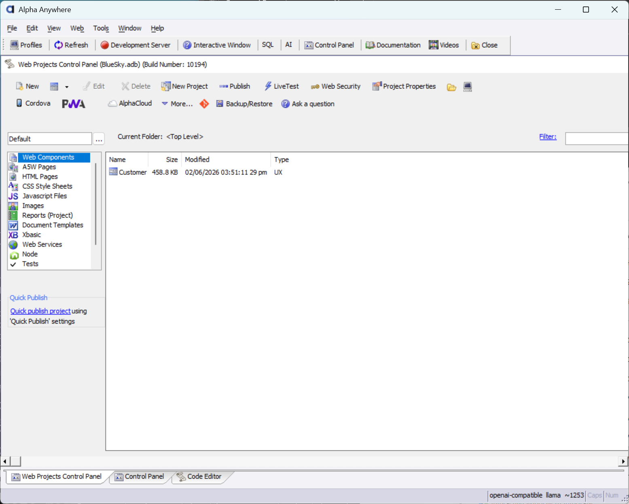Click the Git source control icon
This screenshot has width=629, height=504.
tap(204, 104)
